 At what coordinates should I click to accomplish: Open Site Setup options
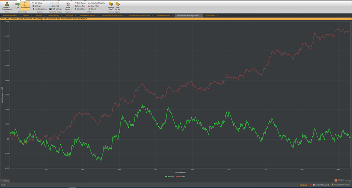click(37, 3)
